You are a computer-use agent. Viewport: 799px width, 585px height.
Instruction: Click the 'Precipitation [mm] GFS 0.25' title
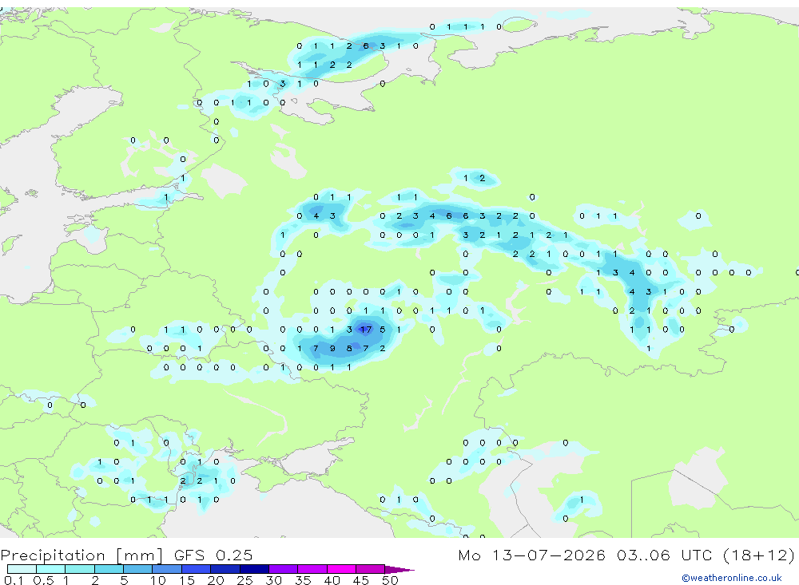pyautogui.click(x=126, y=555)
